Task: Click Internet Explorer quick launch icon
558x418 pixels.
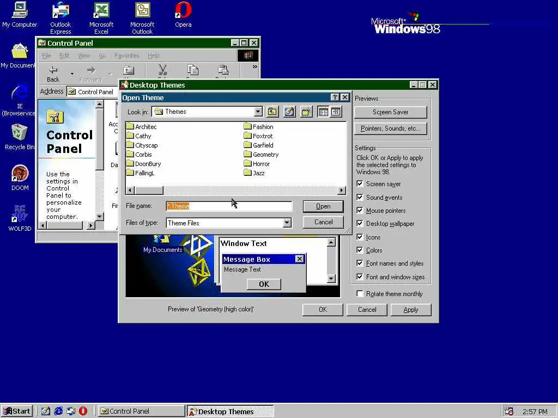Action: [x=58, y=411]
